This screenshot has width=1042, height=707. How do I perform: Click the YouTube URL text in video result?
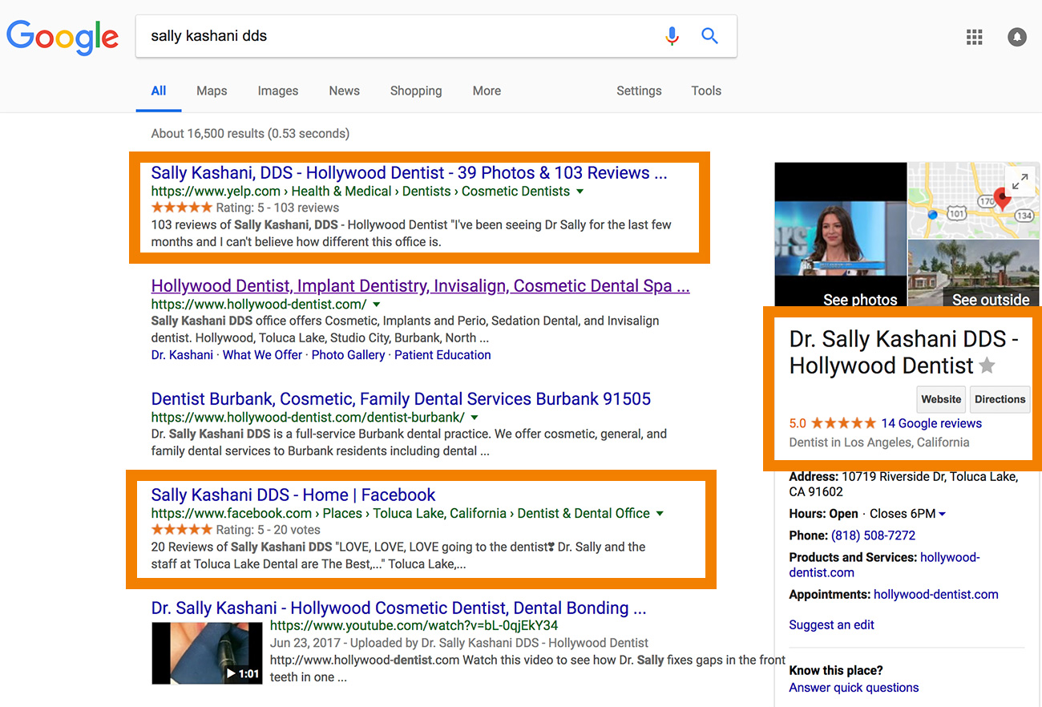414,626
